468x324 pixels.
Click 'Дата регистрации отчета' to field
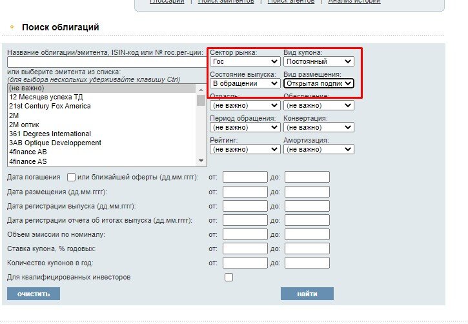pos(307,220)
